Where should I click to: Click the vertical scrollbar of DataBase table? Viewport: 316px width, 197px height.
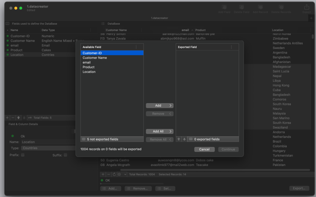coord(313,37)
